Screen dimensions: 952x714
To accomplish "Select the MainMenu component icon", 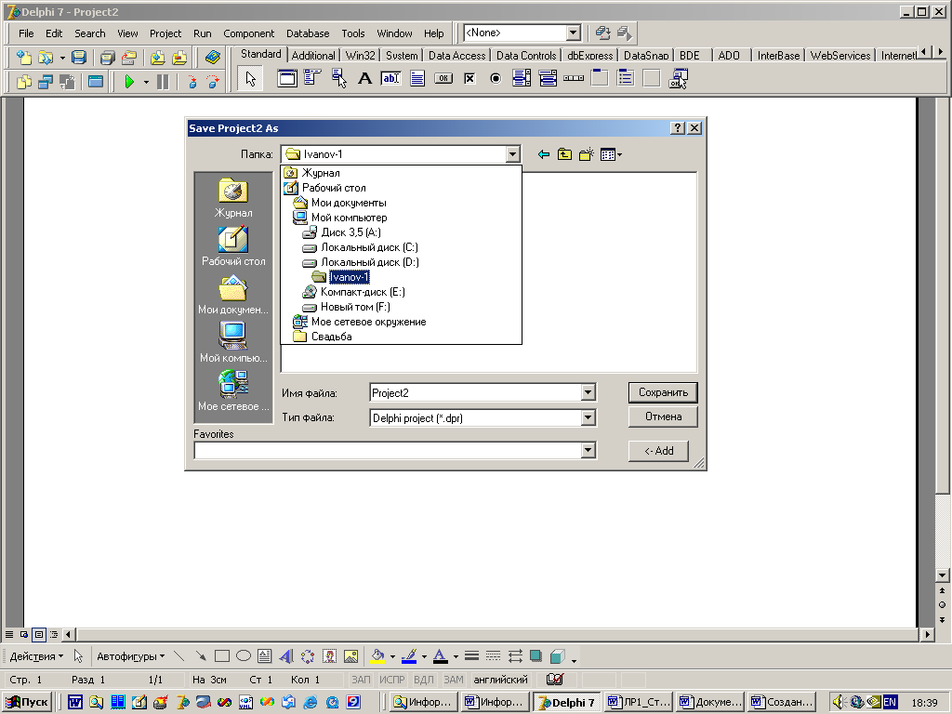I will point(312,78).
